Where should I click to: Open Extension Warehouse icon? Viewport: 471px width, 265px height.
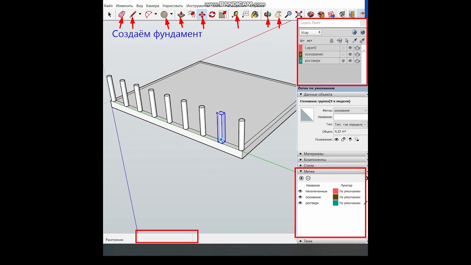click(321, 14)
